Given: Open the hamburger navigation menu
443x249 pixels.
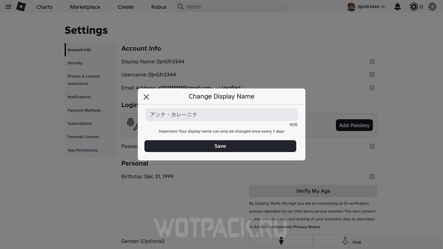Looking at the screenshot, I should pos(8,7).
